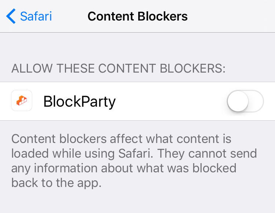Click the content blockers description footnote

point(134,161)
